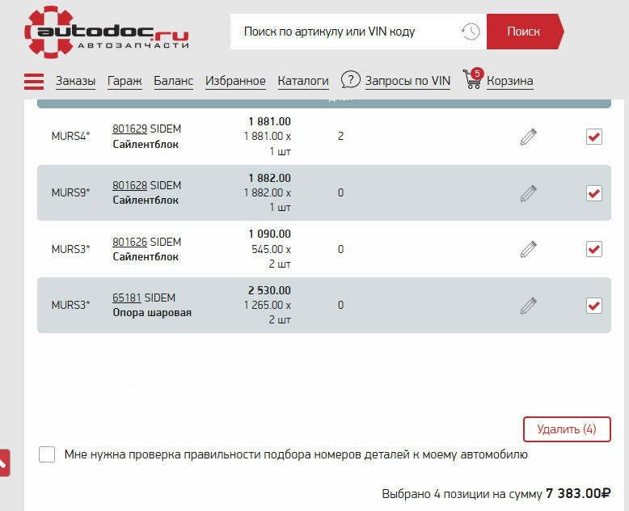The image size is (629, 511).
Task: Uncheck the 801628 SIDEM row checkbox
Action: [x=593, y=193]
